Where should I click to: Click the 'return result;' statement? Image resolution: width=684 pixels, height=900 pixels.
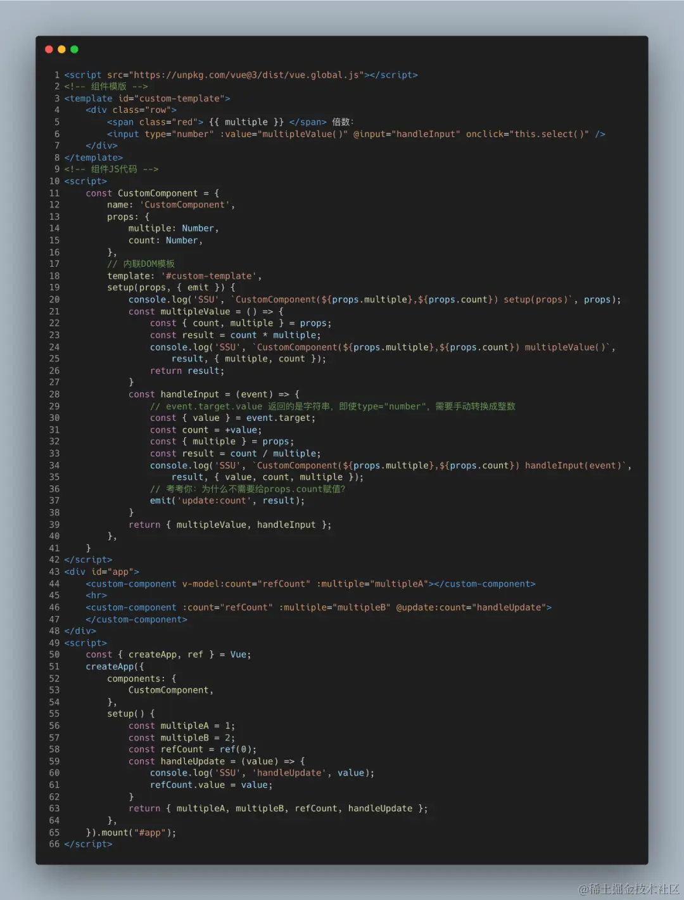pos(187,371)
